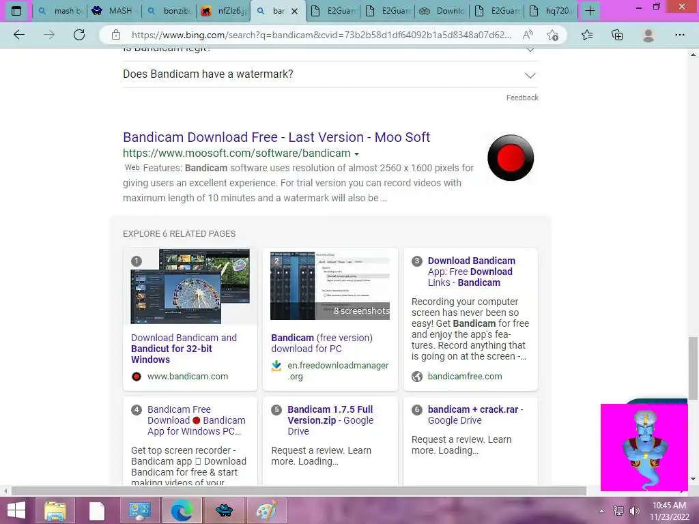
Task: Click the Feedback link
Action: [522, 98]
